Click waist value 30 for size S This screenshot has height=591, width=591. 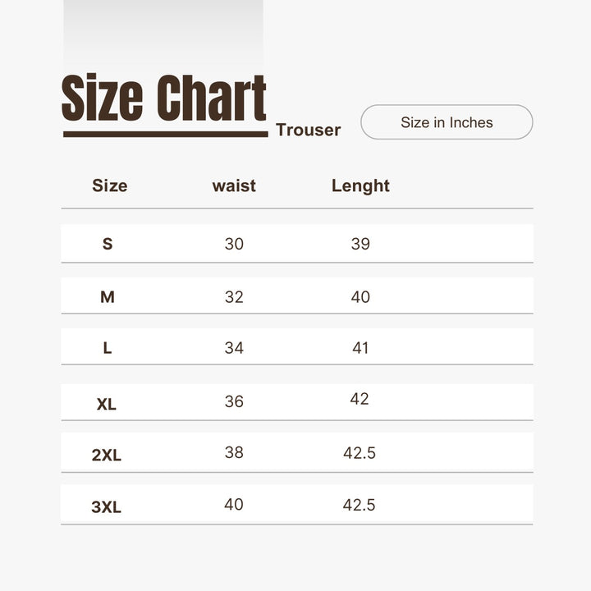click(234, 244)
